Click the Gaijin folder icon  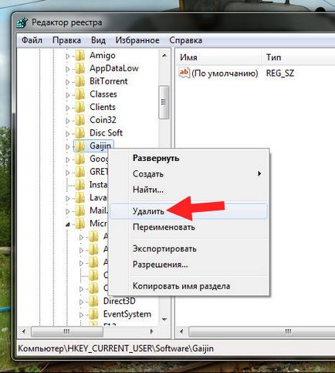[80, 146]
